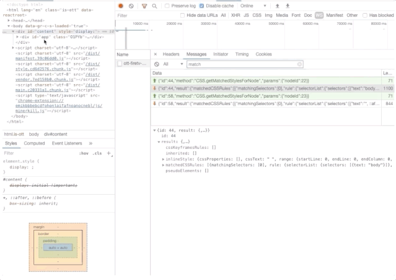This screenshot has width=396, height=280.
Task: Click the network Filter input field
Action: click(x=147, y=15)
